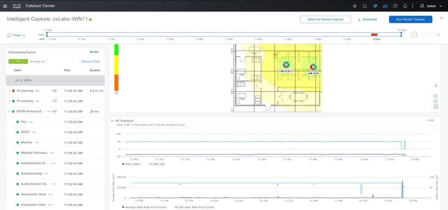This screenshot has width=448, height=210.
Task: Select the LAB-9130-2 access point icon
Action: point(286,65)
